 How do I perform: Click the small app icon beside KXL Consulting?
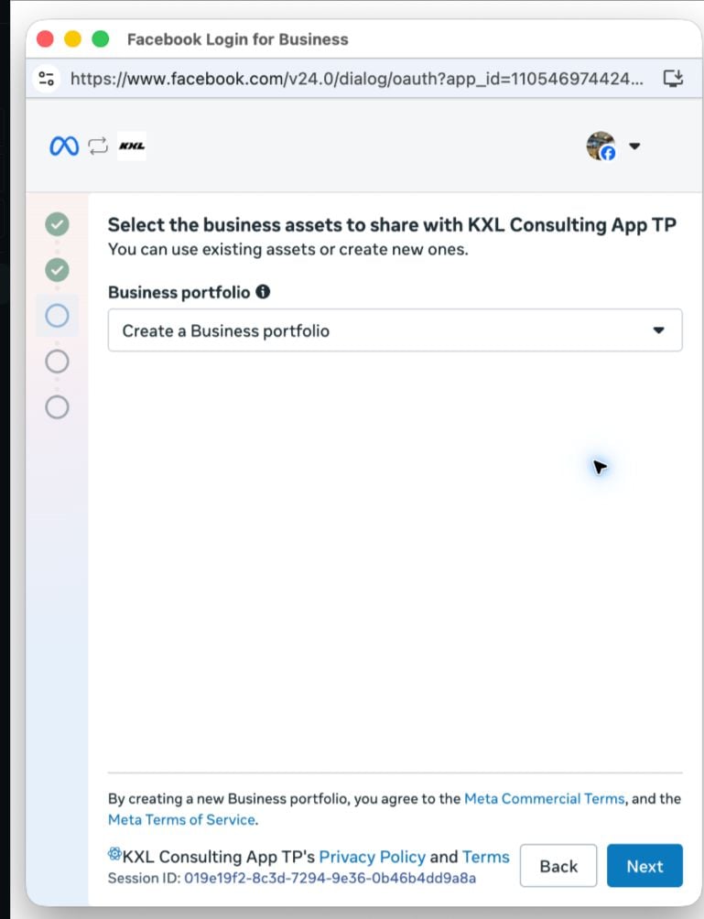coord(114,854)
